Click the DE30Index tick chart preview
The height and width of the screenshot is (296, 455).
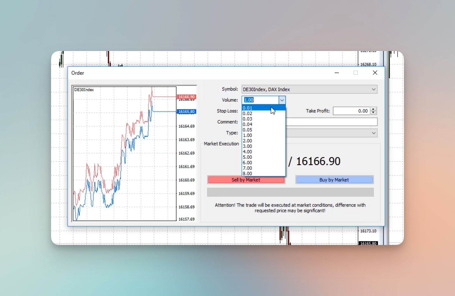[x=125, y=154]
